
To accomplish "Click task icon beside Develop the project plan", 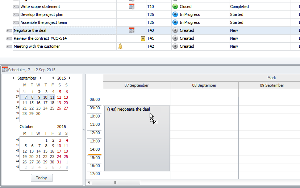I will (16, 15).
